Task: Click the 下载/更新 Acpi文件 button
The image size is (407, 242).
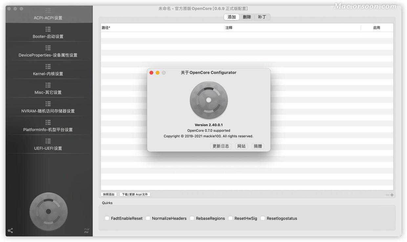Action: click(135, 194)
